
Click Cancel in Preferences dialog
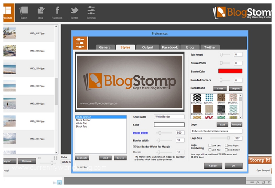[213, 166]
